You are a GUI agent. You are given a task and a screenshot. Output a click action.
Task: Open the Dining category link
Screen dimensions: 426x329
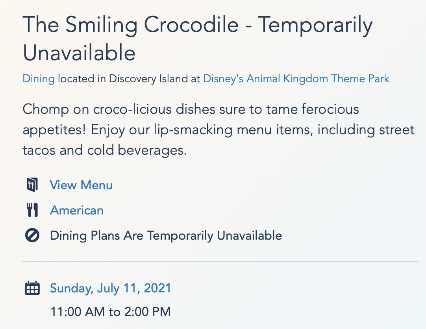[39, 79]
